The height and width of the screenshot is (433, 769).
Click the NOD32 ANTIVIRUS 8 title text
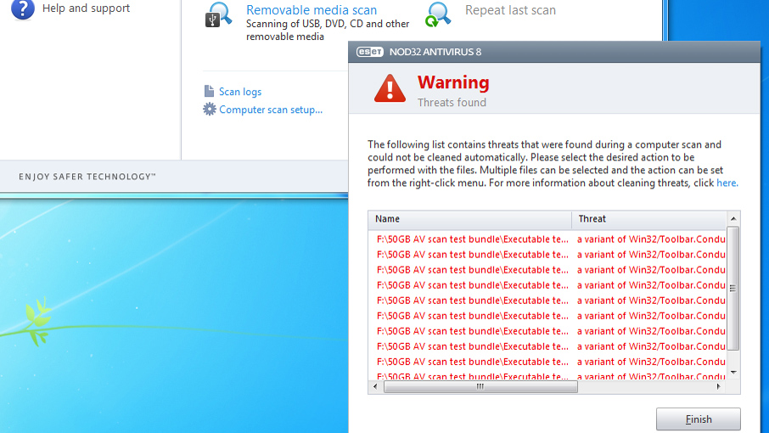coord(435,52)
